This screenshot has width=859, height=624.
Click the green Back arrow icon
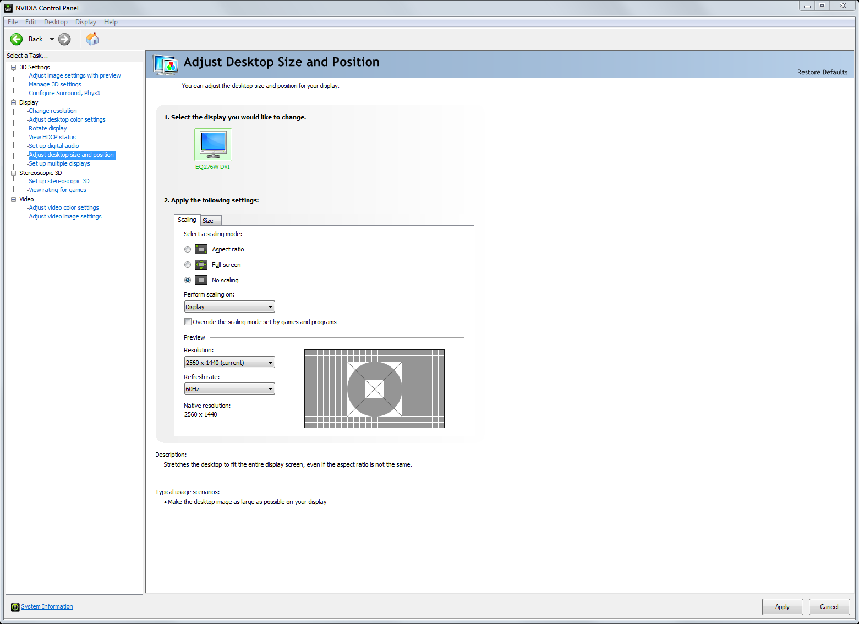pyautogui.click(x=17, y=39)
